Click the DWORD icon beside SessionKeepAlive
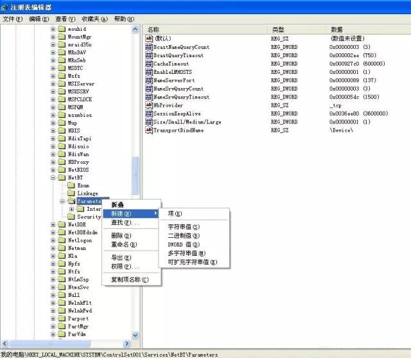The image size is (411, 358). (149, 114)
